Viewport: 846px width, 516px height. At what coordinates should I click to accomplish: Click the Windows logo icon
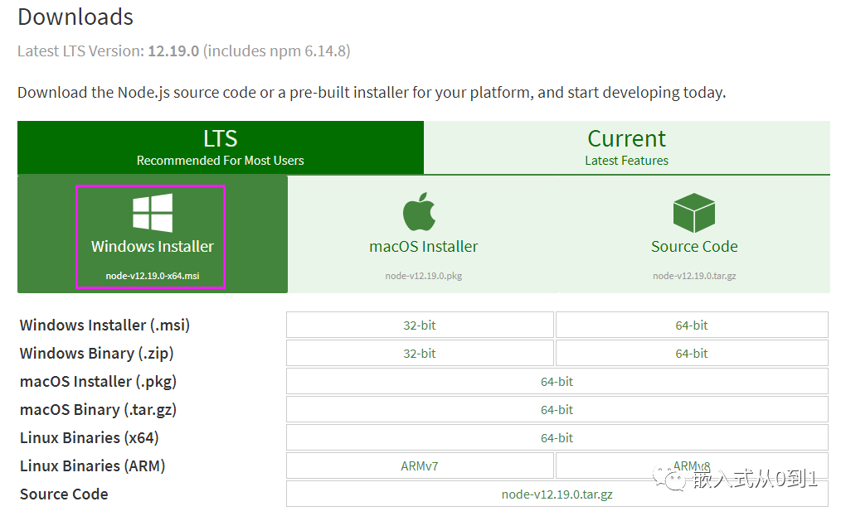153,213
